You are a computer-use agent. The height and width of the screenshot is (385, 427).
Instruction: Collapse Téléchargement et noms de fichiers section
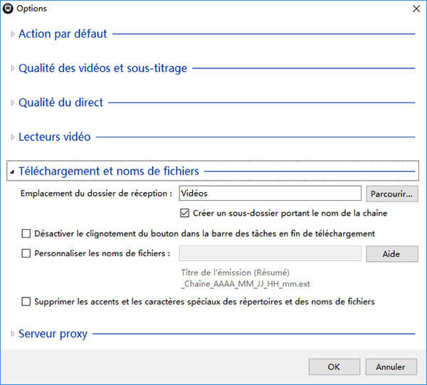(108, 171)
